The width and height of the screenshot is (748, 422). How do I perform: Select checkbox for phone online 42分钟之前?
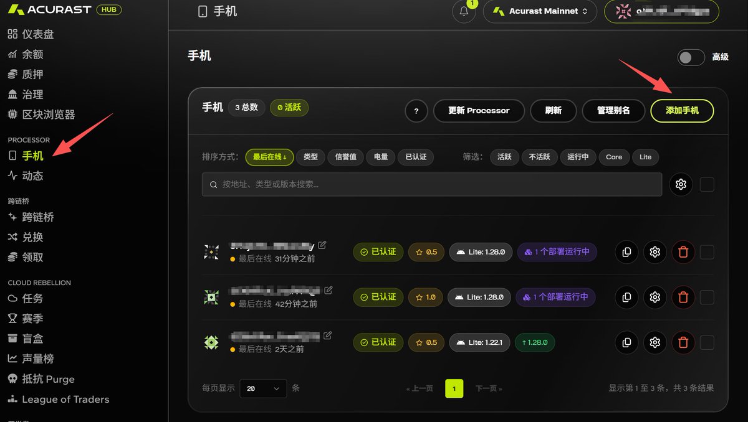[x=707, y=298]
